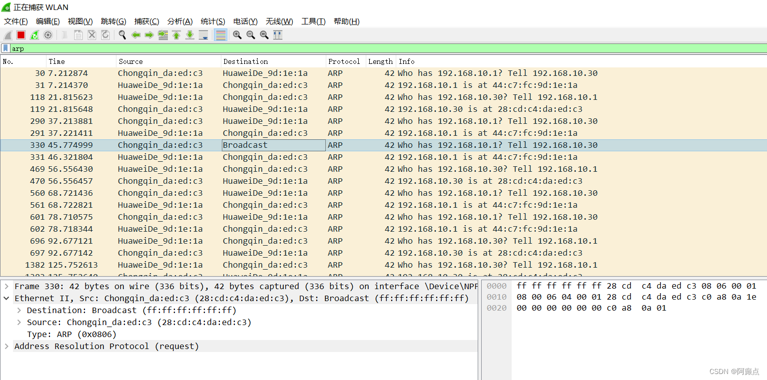Sort by the Time column header
767x380 pixels.
click(81, 61)
